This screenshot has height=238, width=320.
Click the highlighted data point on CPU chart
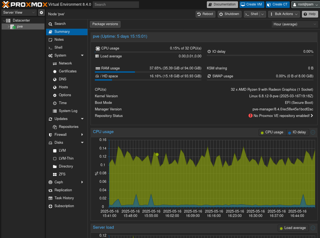click(157, 154)
